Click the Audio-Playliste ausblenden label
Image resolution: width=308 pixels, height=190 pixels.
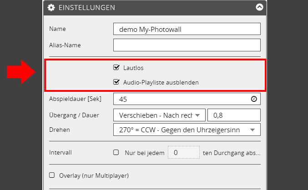161,82
